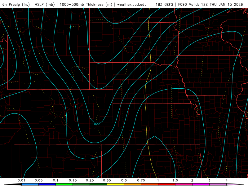Select the '0.35' legend value
Viewport: 248px width, 186px height.
tap(107, 180)
